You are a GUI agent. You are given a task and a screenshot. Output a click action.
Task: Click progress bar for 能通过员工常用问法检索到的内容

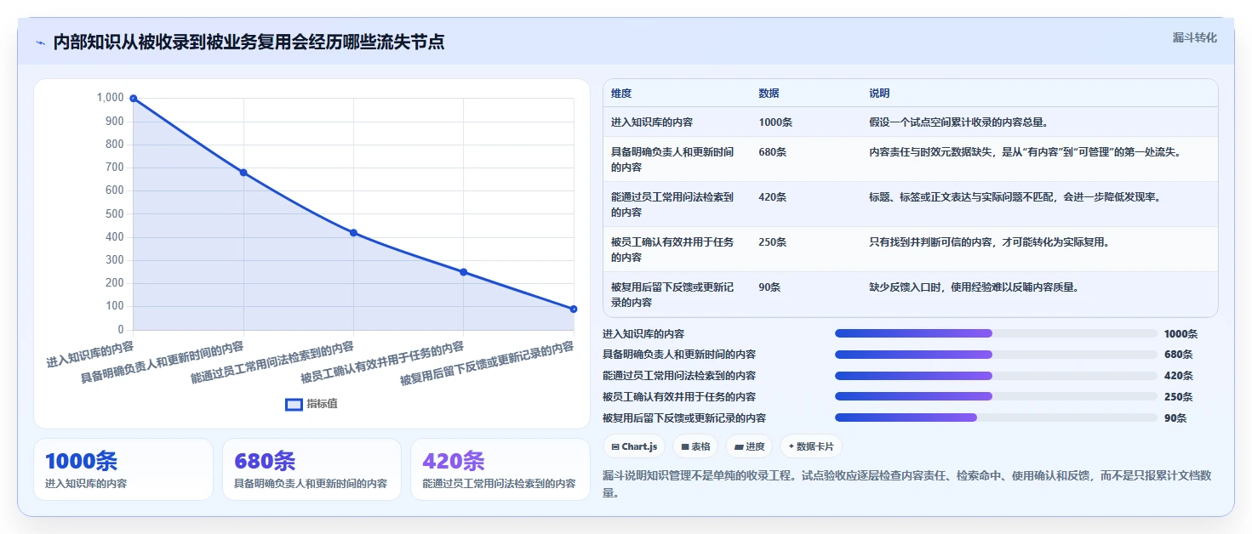(996, 376)
